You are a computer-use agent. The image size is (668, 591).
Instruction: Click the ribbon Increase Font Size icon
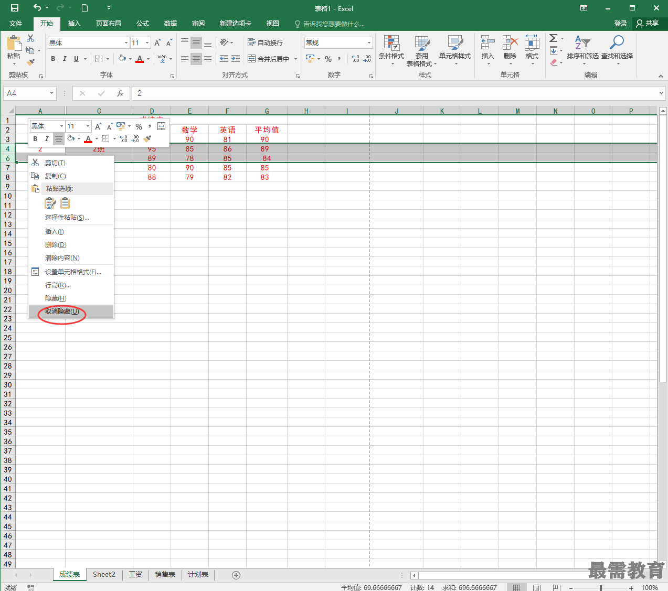(x=157, y=43)
